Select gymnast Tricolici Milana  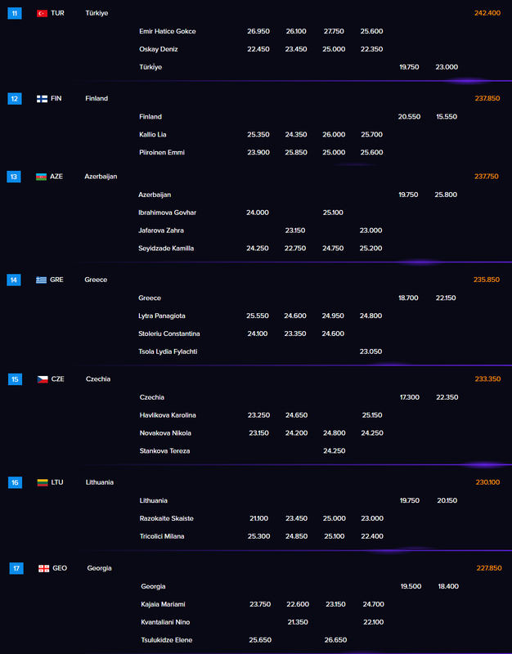coord(162,537)
